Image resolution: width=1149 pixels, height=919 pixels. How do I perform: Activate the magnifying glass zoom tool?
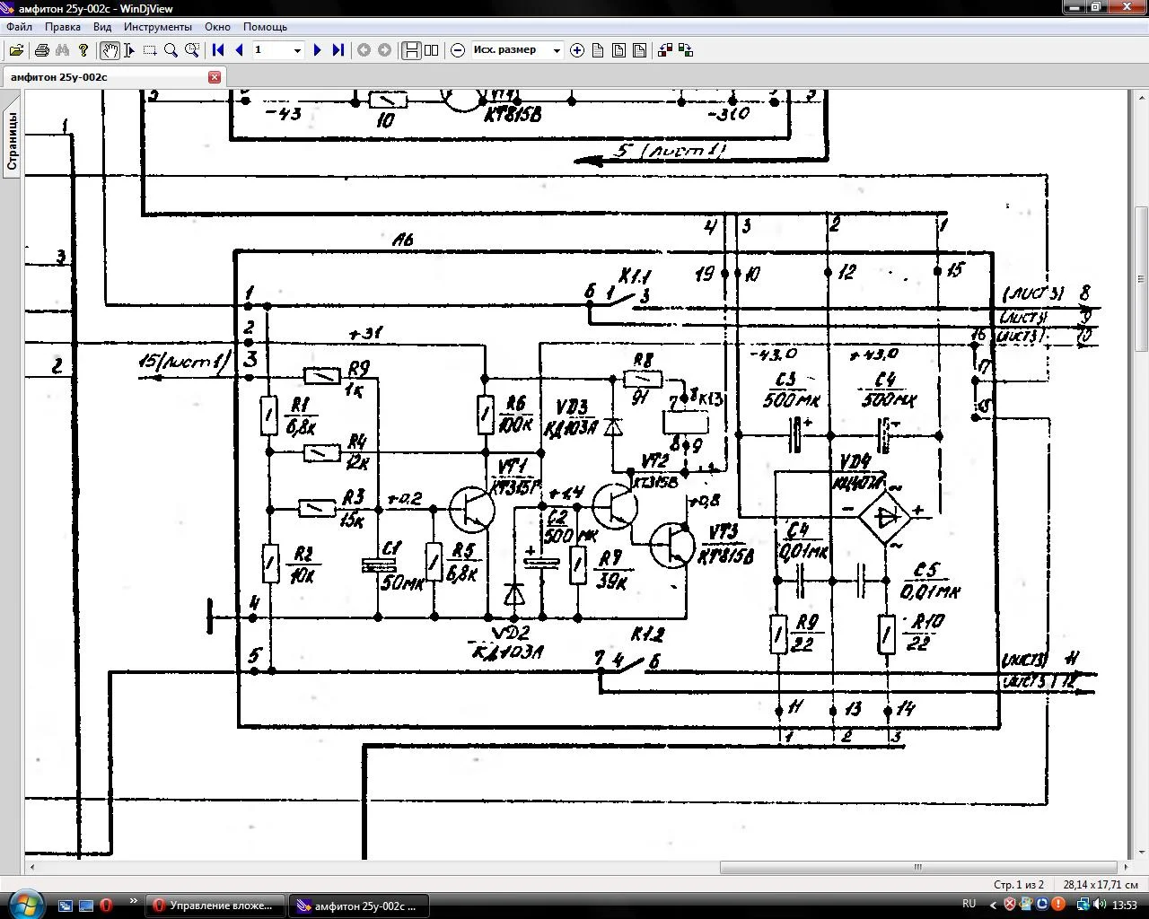(171, 50)
